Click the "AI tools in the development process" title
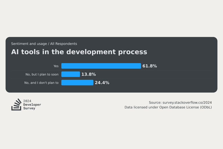The image size is (223, 149). click(79, 52)
